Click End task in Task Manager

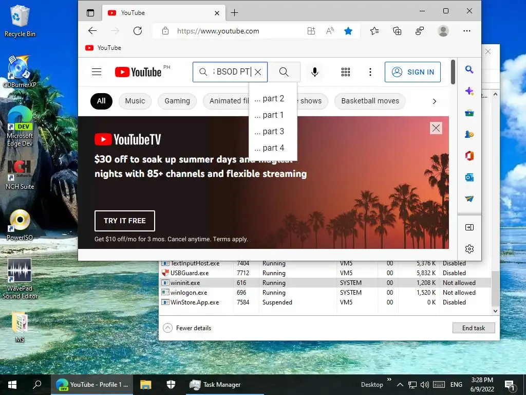[473, 328]
